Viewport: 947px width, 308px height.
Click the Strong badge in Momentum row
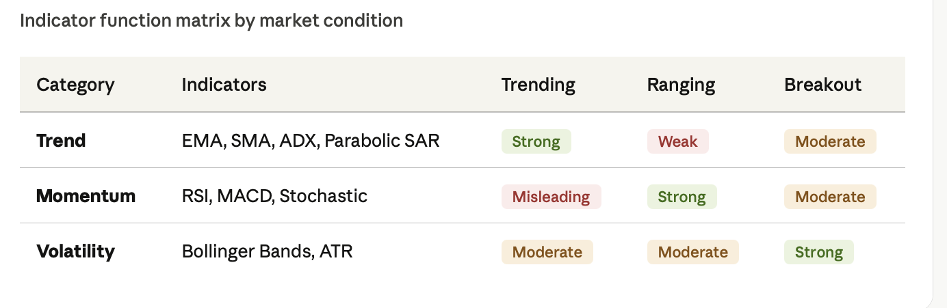coord(682,197)
